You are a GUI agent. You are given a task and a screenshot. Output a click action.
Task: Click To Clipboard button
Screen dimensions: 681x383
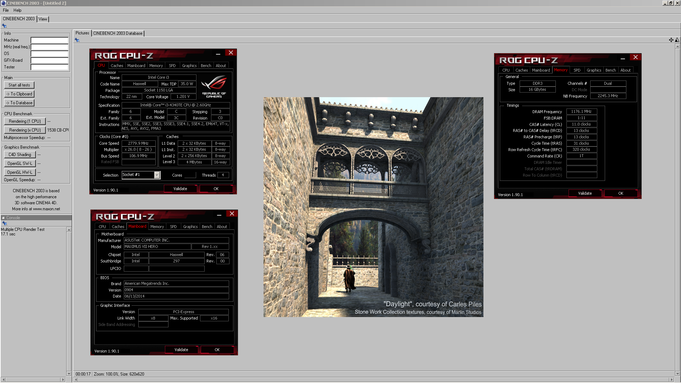19,94
